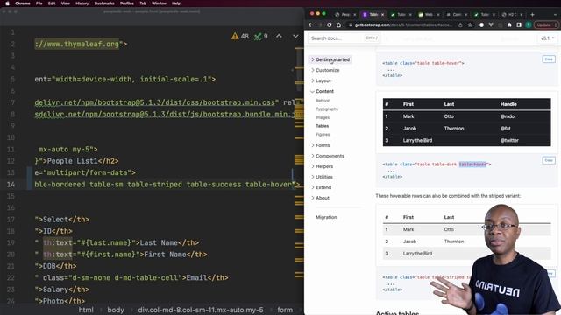Screen dimensions: 561x315
Task: Click the @mdo cell in dark table
Action: tap(508, 116)
